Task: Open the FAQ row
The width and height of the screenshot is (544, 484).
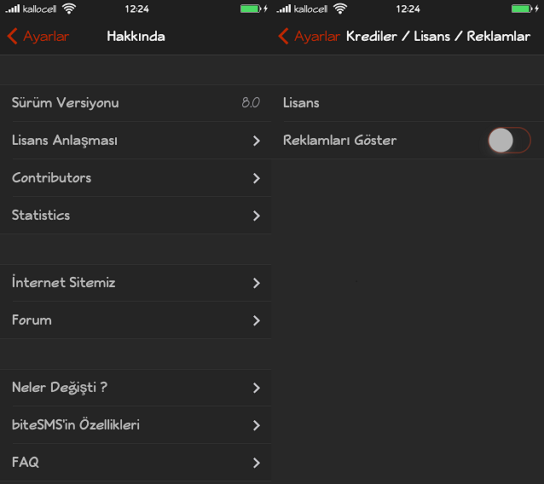Action: (x=136, y=462)
